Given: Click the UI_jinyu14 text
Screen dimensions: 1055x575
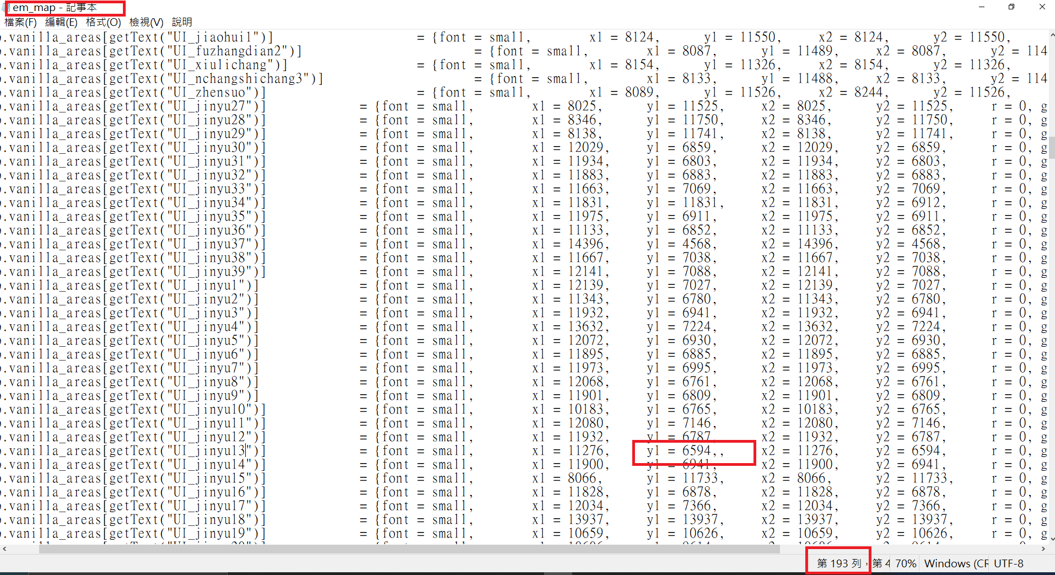Looking at the screenshot, I should click(x=209, y=465).
